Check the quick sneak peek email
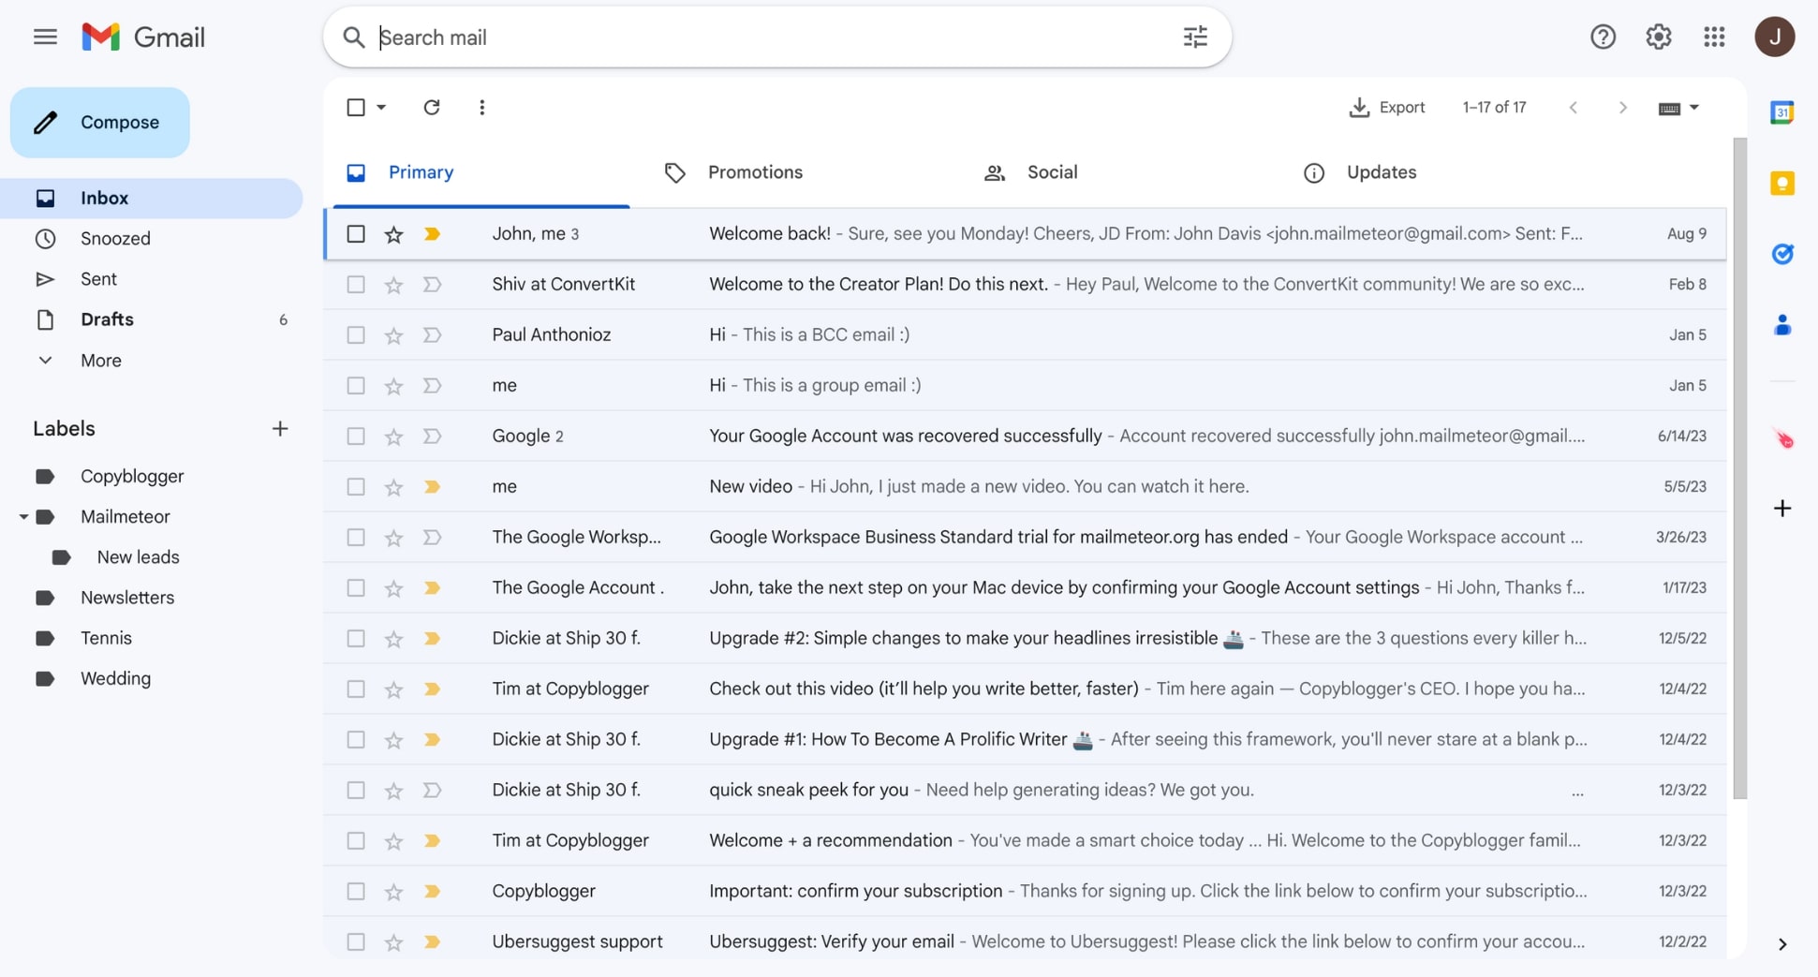1818x977 pixels. [x=355, y=790]
